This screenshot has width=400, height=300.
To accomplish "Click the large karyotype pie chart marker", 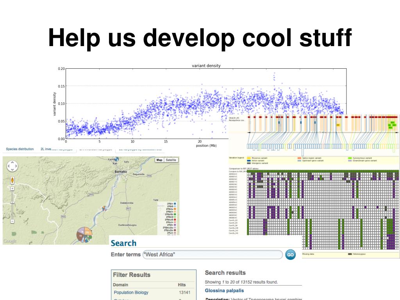I will (84, 235).
